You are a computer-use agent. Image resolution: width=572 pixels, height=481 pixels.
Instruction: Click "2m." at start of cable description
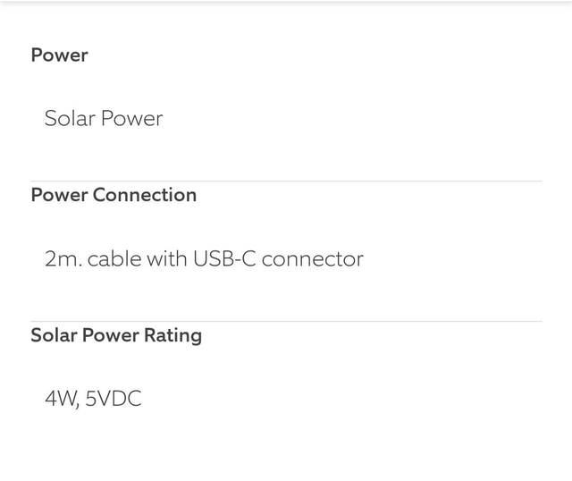63,259
